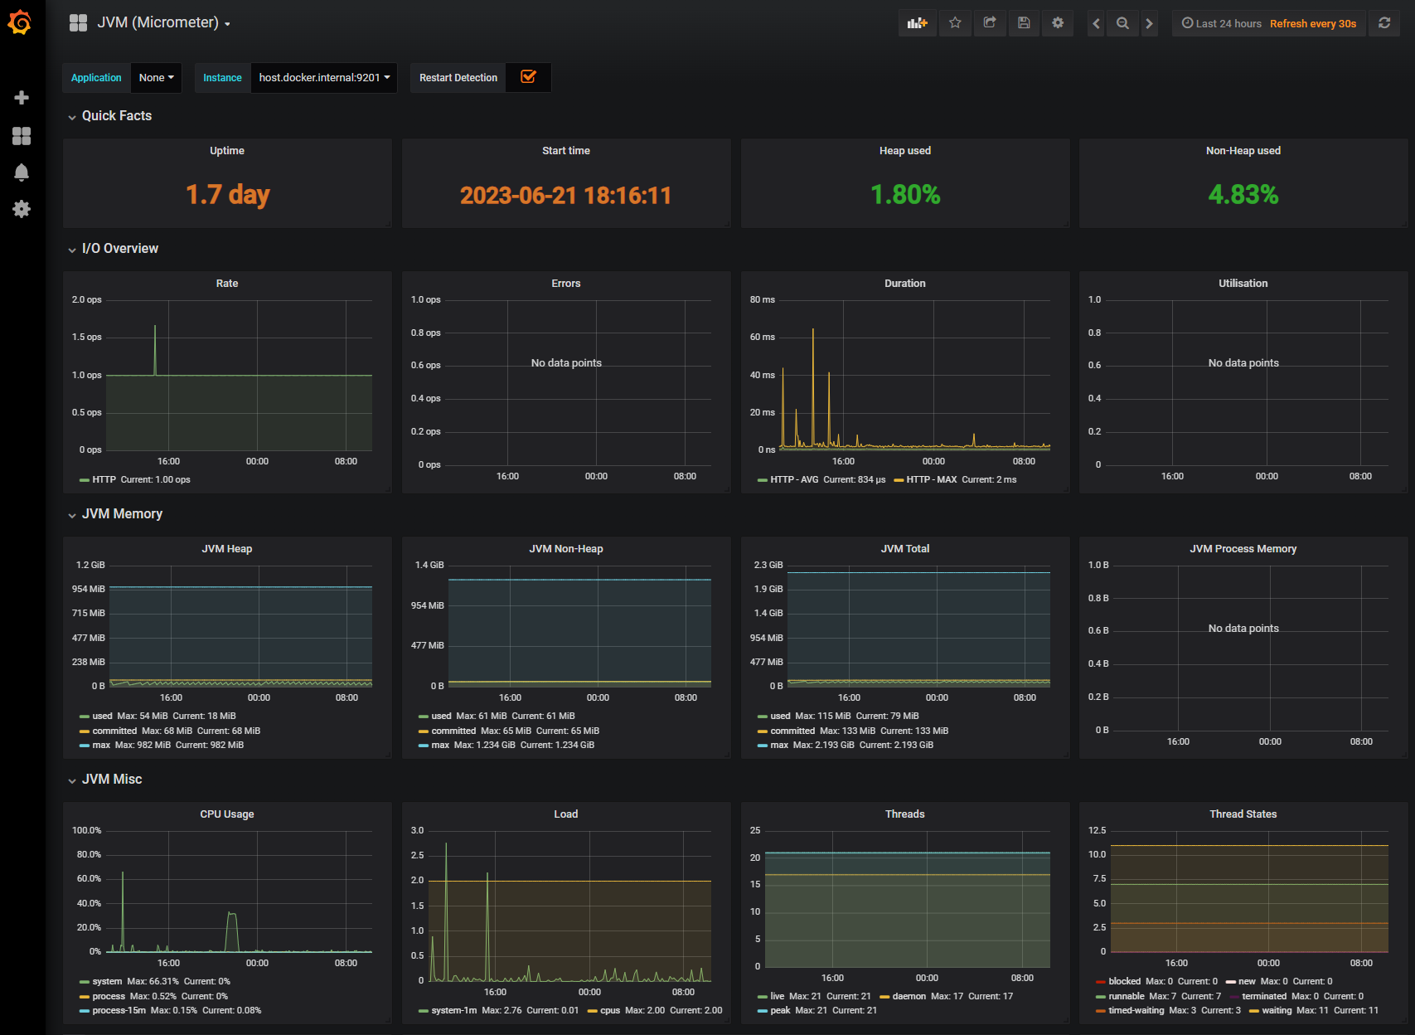Toggle the HTTP series in Rate legend
Viewport: 1415px width, 1035px height.
[x=104, y=479]
